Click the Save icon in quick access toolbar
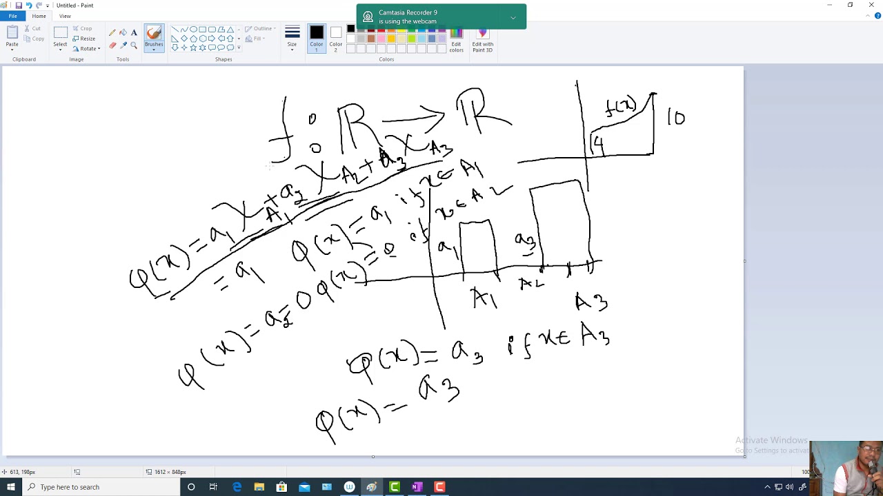 (19, 6)
